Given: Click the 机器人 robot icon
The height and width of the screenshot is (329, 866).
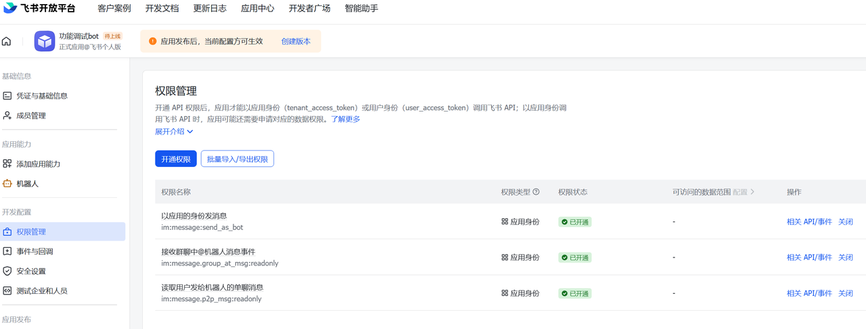Looking at the screenshot, I should (7, 183).
